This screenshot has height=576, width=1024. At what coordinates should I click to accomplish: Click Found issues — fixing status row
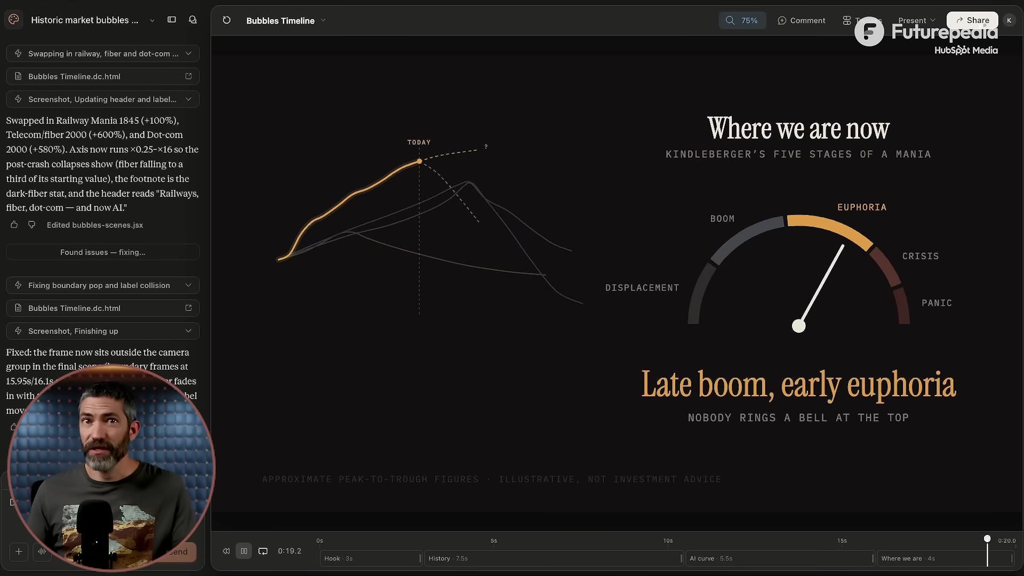pos(103,252)
